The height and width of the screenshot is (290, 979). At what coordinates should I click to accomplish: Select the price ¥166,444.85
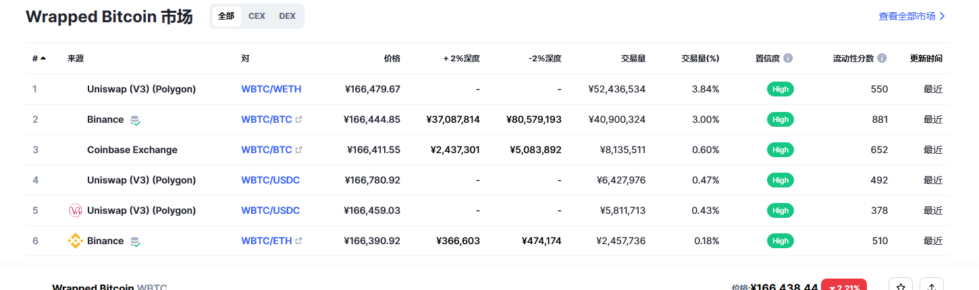pos(372,119)
